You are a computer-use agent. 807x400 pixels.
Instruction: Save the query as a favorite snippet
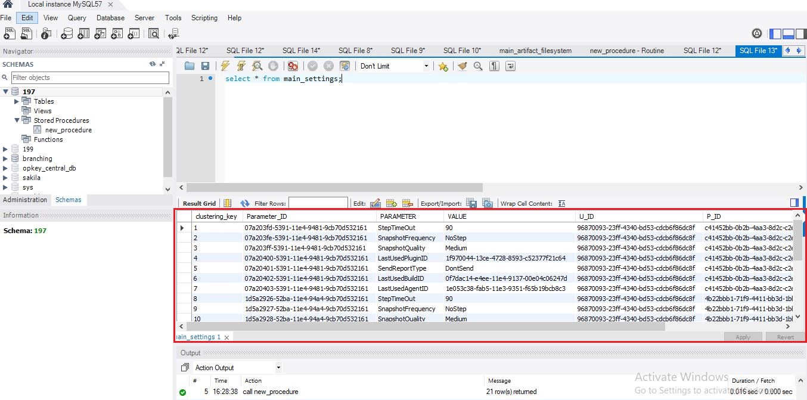(x=443, y=66)
